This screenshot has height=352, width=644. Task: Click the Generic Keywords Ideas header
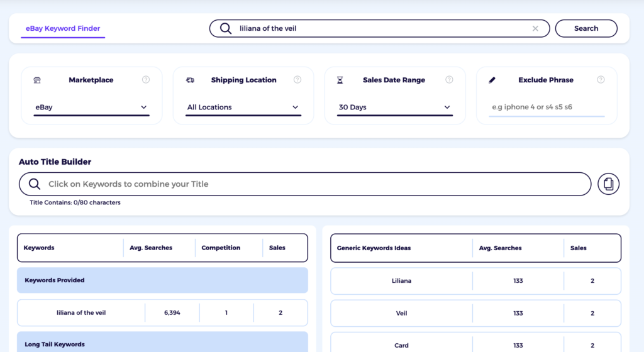(x=374, y=248)
